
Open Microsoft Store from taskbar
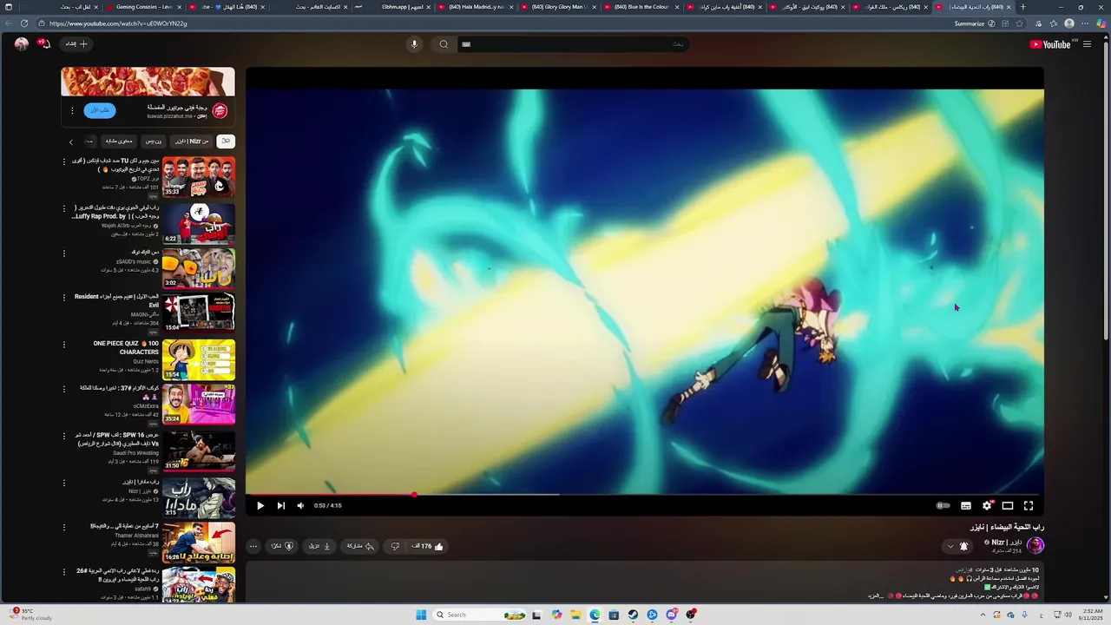tap(614, 615)
